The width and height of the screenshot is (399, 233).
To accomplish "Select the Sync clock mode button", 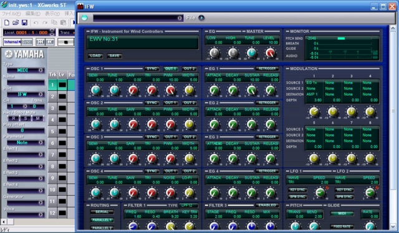I will [27, 42].
